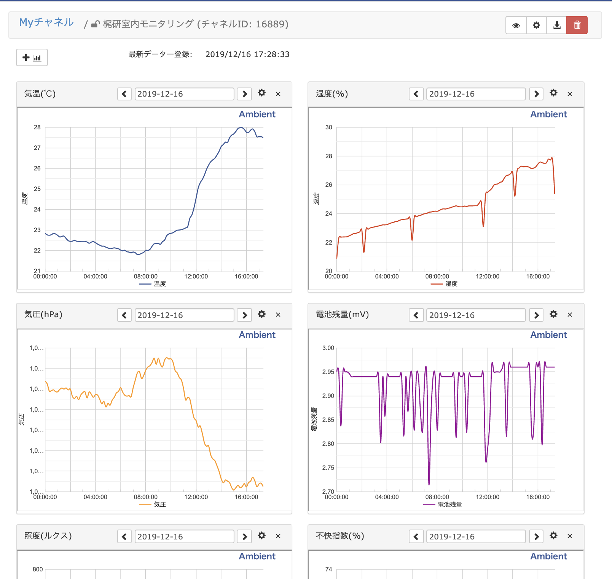This screenshot has width=612, height=579.
Task: Close the 照度(ルクス) chart panel
Action: click(278, 536)
